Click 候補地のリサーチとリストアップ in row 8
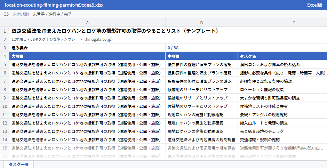Viewport: 327px width, 168px height. pos(198,90)
